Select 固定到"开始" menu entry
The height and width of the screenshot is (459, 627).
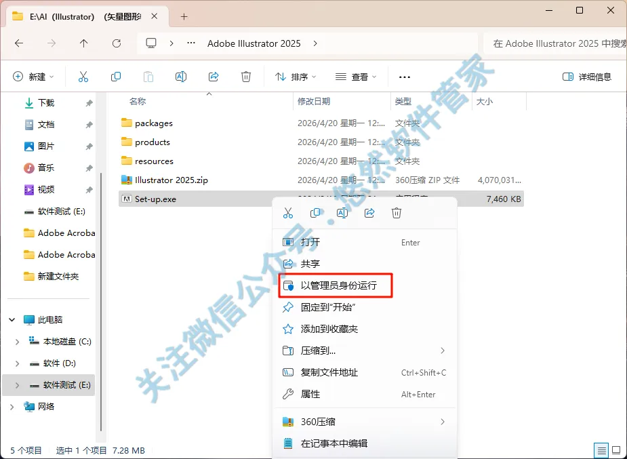pyautogui.click(x=364, y=307)
